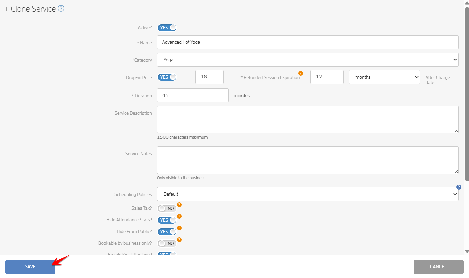Open the months unit dropdown

384,77
